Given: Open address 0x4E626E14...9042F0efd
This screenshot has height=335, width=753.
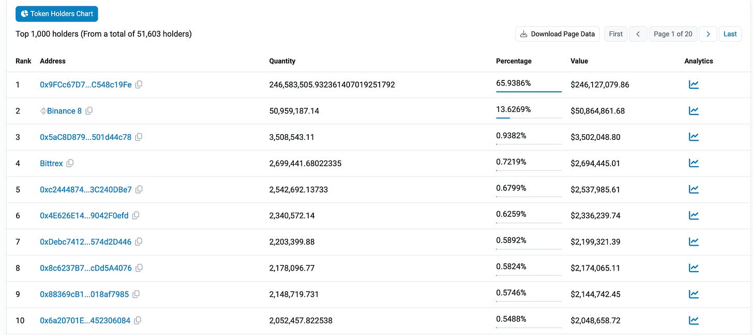Looking at the screenshot, I should (84, 216).
